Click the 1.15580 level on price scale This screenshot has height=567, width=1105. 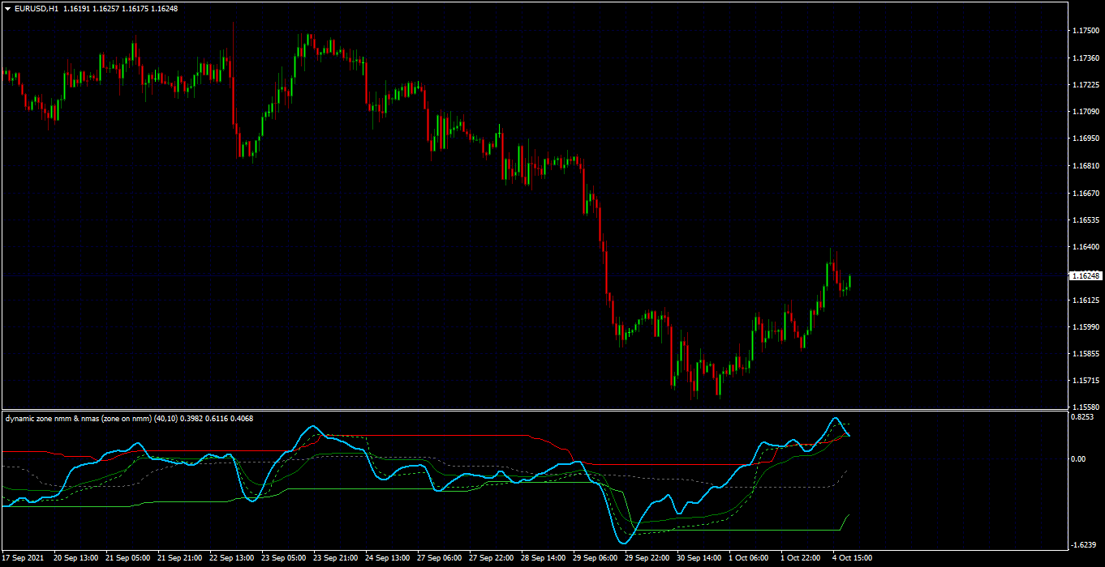tap(1086, 407)
